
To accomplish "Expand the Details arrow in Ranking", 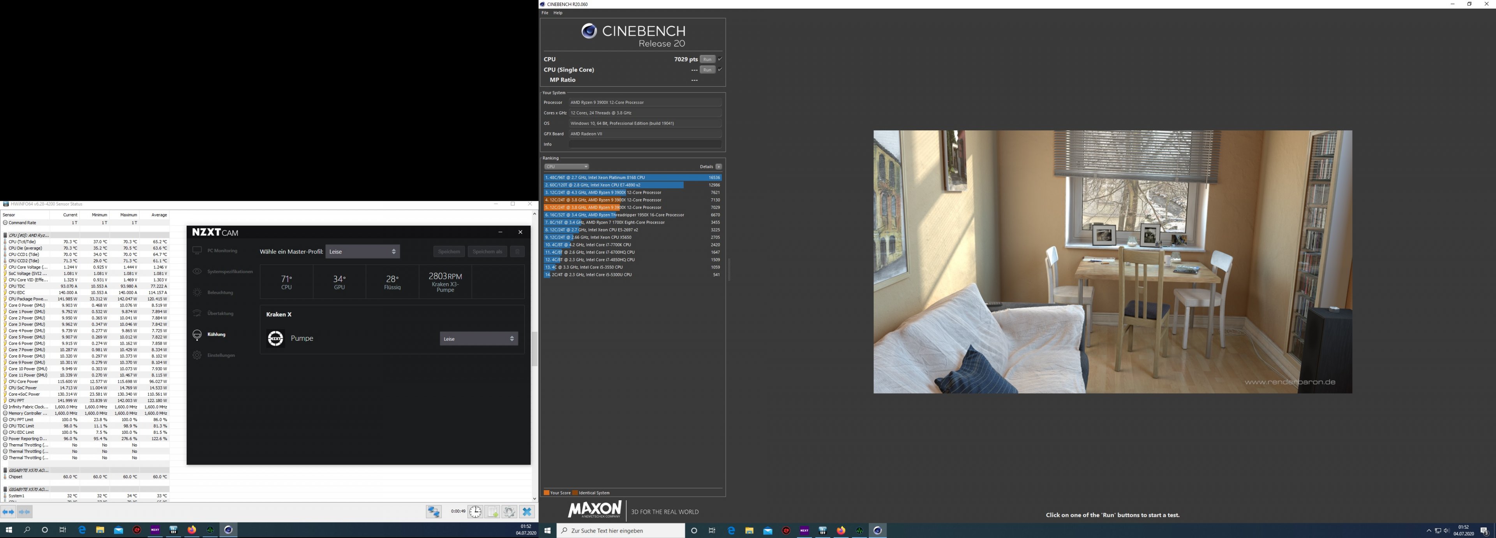I will pos(718,167).
